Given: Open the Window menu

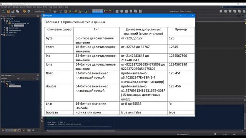Looking at the screenshot, I should pos(61,7).
